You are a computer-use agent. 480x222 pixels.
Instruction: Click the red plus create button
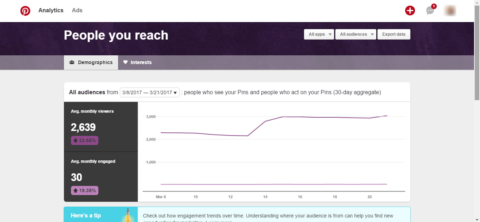point(410,11)
